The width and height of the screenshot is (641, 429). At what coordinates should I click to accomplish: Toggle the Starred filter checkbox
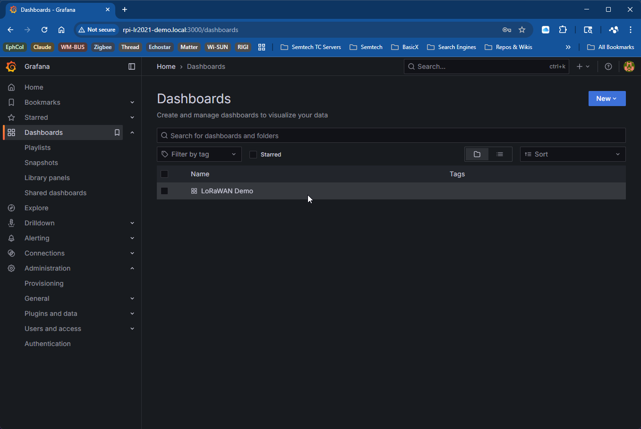pos(253,155)
